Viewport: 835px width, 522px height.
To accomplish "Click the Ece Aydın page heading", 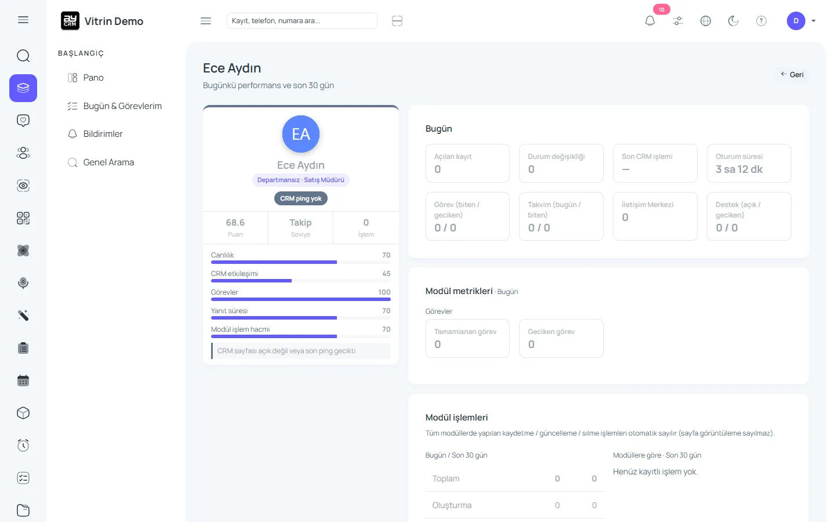I will [232, 68].
